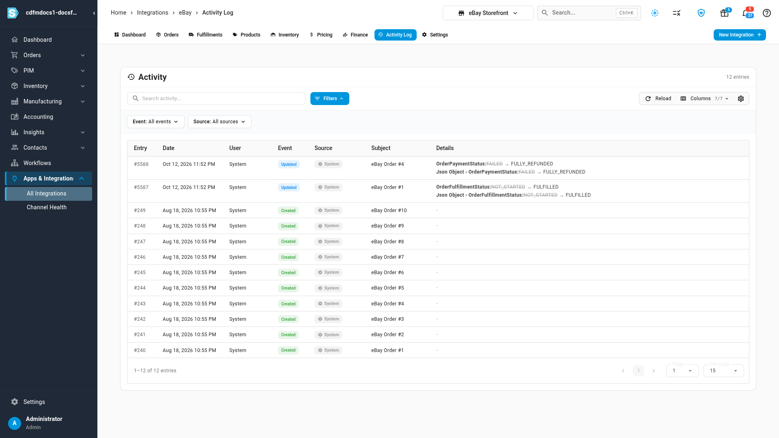779x438 pixels.
Task: Switch to the Finance tab
Action: 355,35
